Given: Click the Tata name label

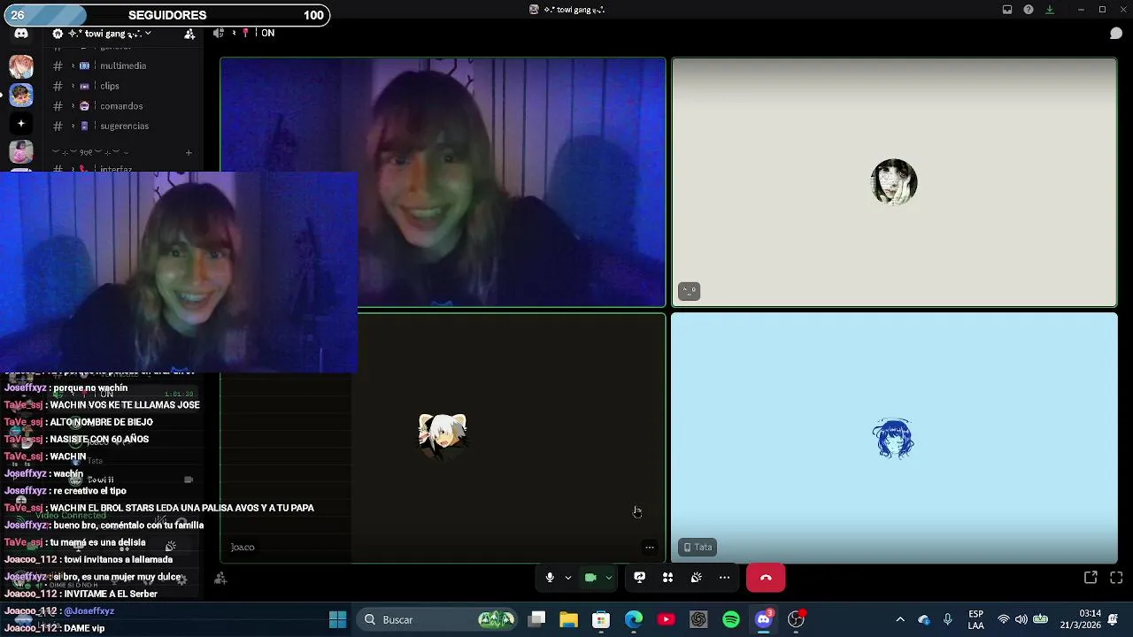Looking at the screenshot, I should click(x=698, y=548).
